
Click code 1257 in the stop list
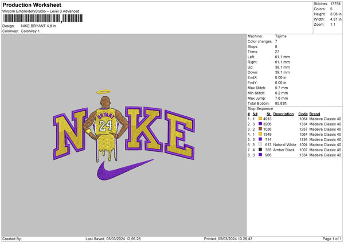point(303,129)
